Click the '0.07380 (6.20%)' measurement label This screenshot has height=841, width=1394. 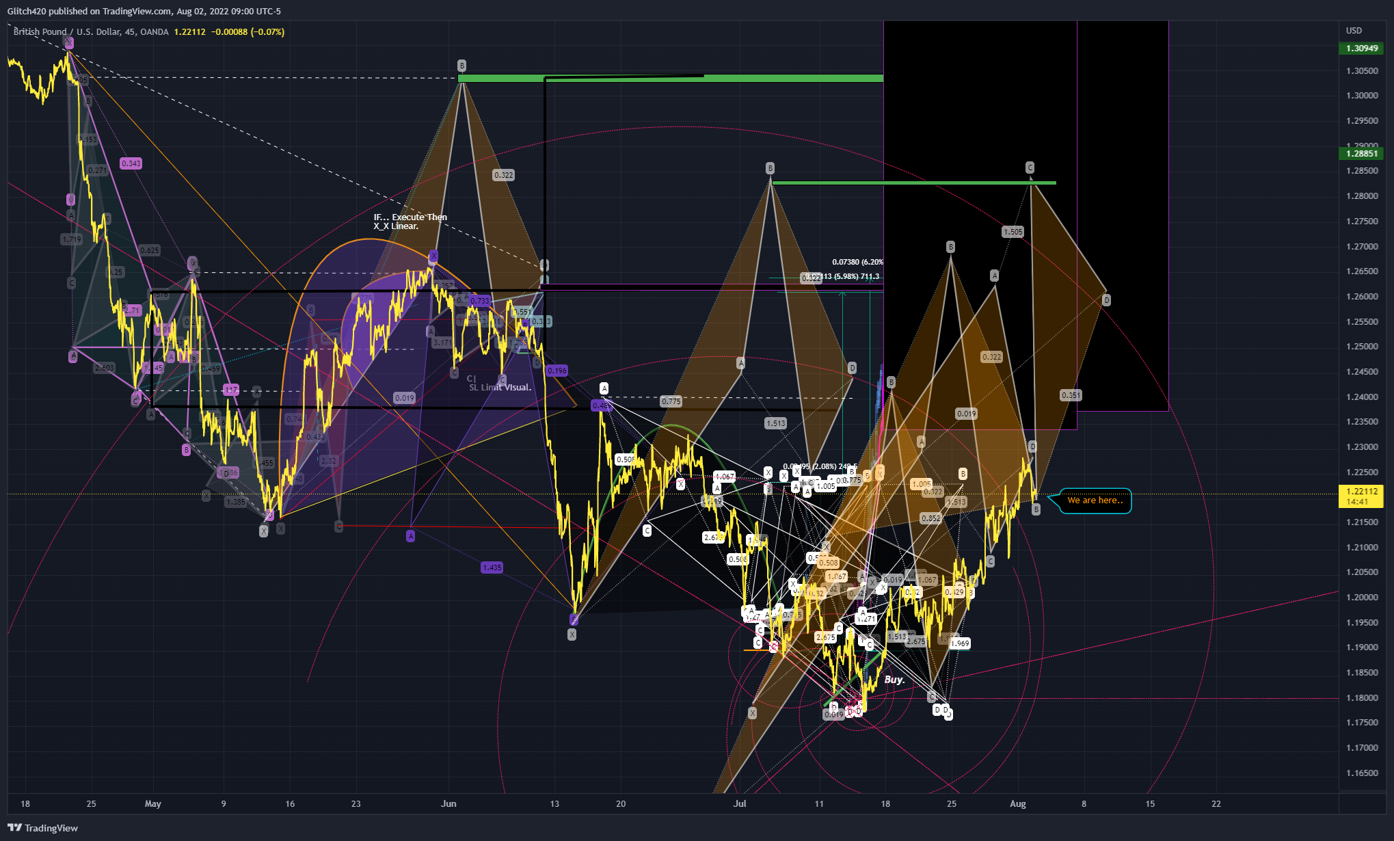tap(858, 262)
